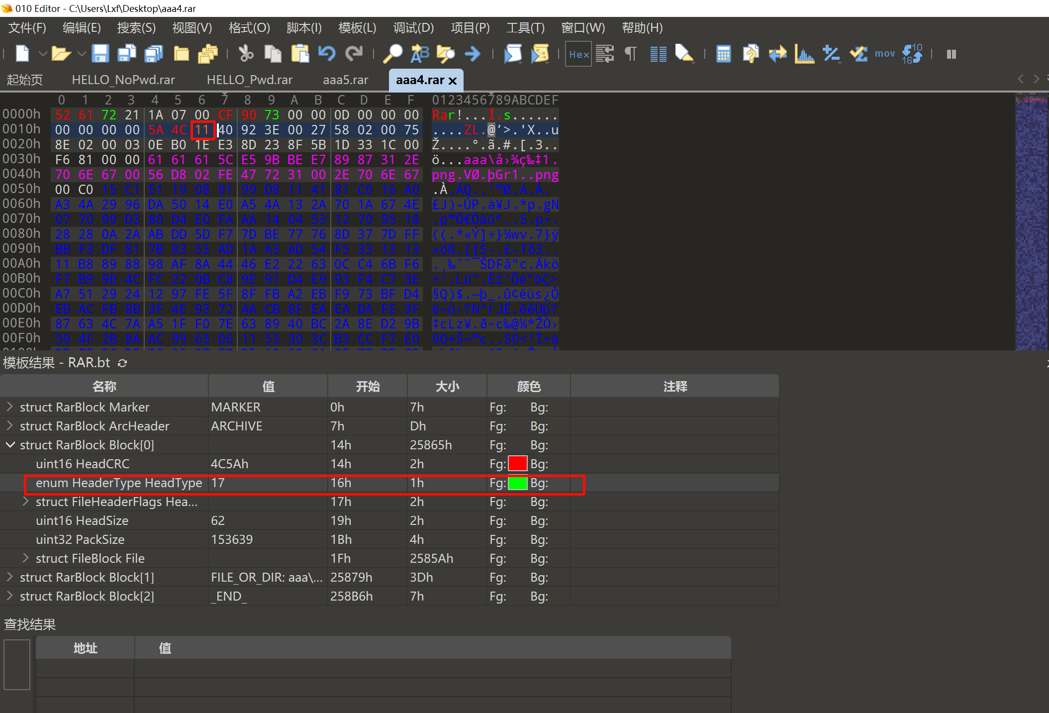Toggle column lines view icon
This screenshot has width=1049, height=713.
tap(658, 54)
